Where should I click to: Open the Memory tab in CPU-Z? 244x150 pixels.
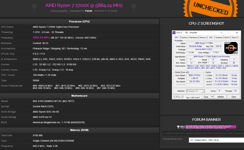click(x=203, y=37)
